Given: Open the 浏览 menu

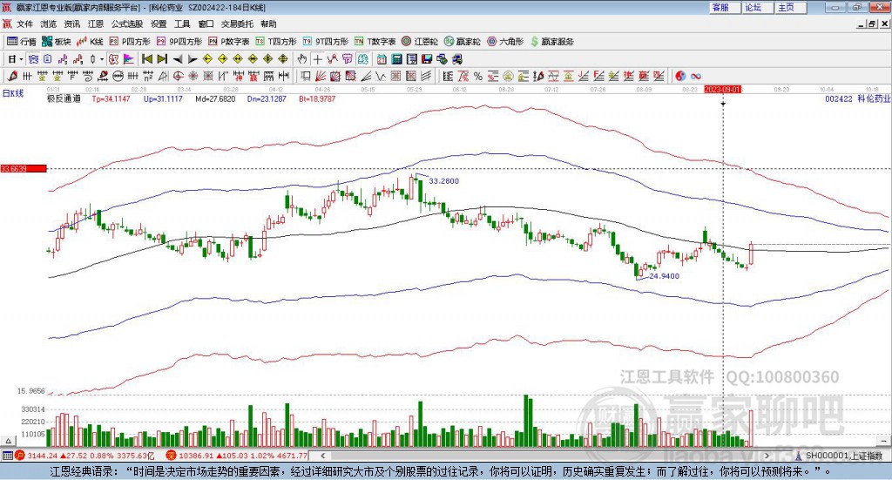Looking at the screenshot, I should click(49, 24).
